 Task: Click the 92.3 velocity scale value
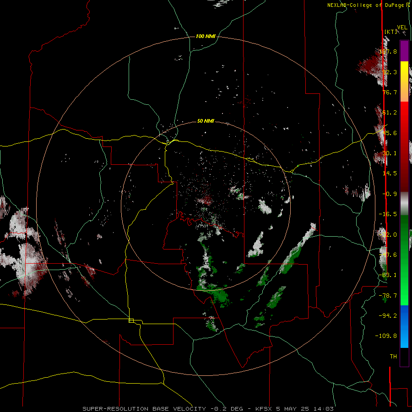pos(390,72)
